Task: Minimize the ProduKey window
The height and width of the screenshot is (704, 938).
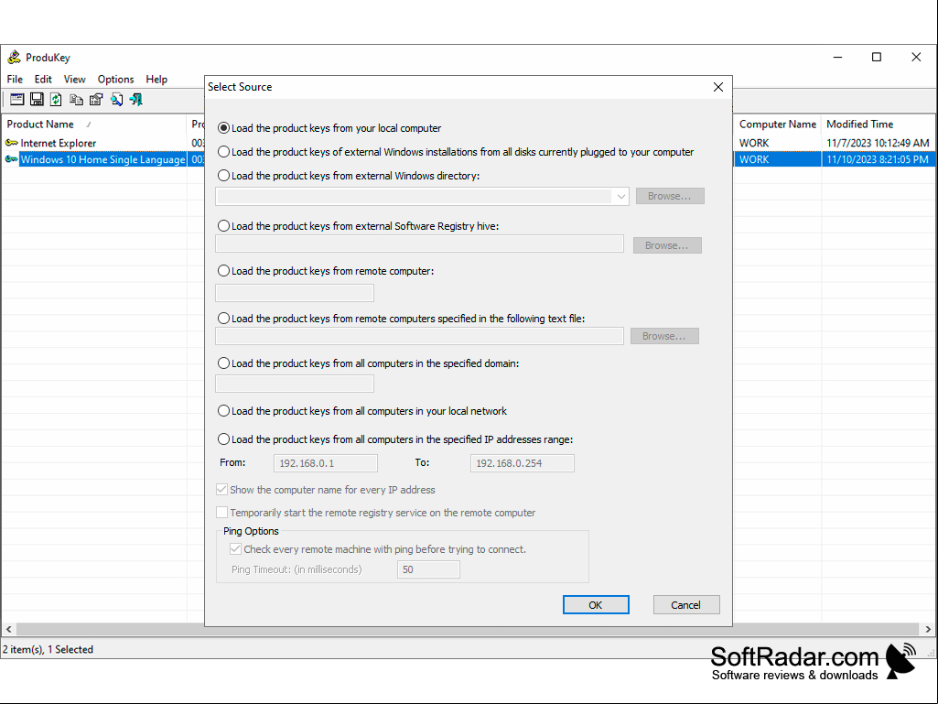Action: [x=837, y=57]
